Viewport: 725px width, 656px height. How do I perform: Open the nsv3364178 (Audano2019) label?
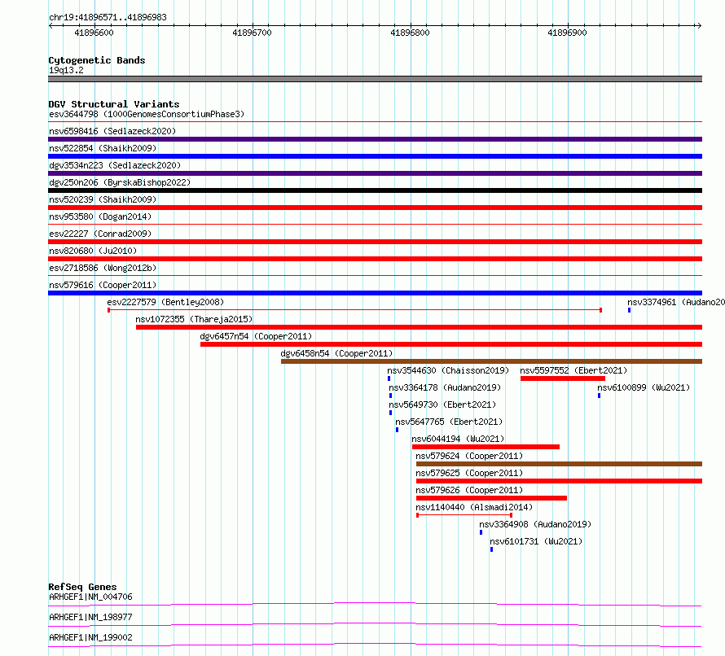(x=445, y=387)
